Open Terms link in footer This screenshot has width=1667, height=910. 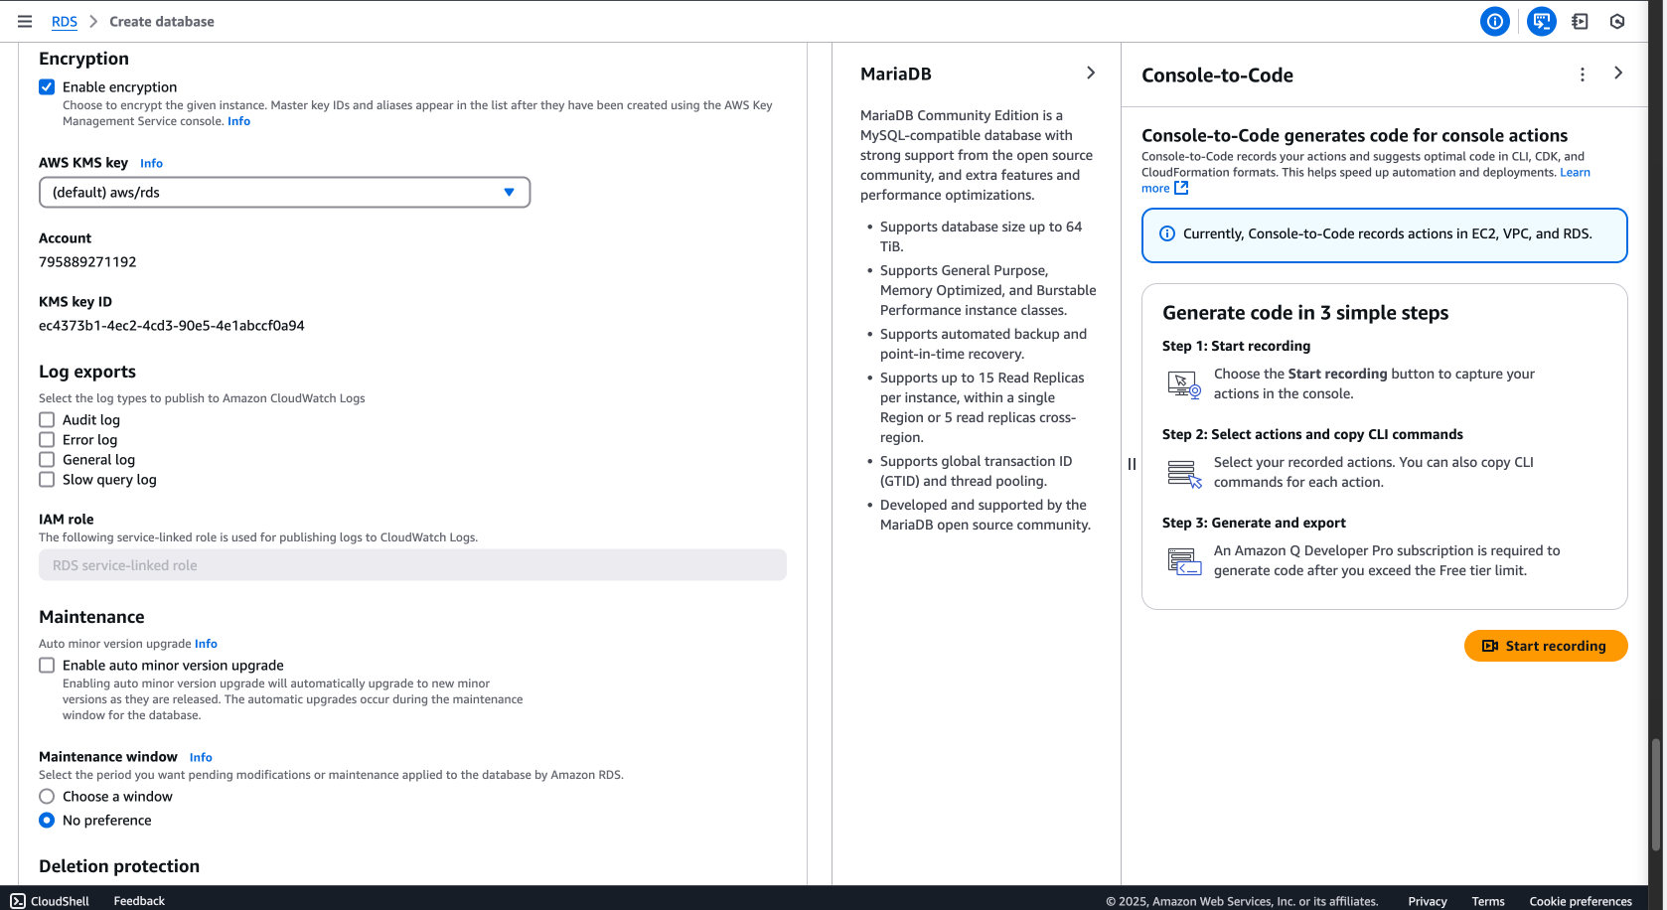click(x=1488, y=902)
